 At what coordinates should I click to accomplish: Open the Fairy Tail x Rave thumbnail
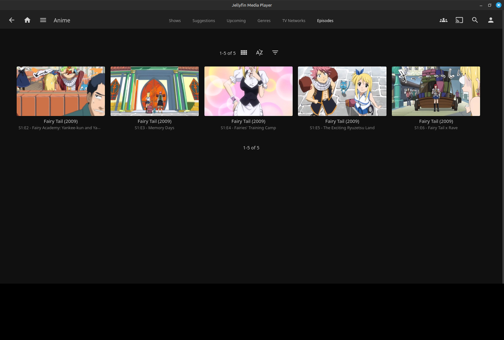(436, 91)
